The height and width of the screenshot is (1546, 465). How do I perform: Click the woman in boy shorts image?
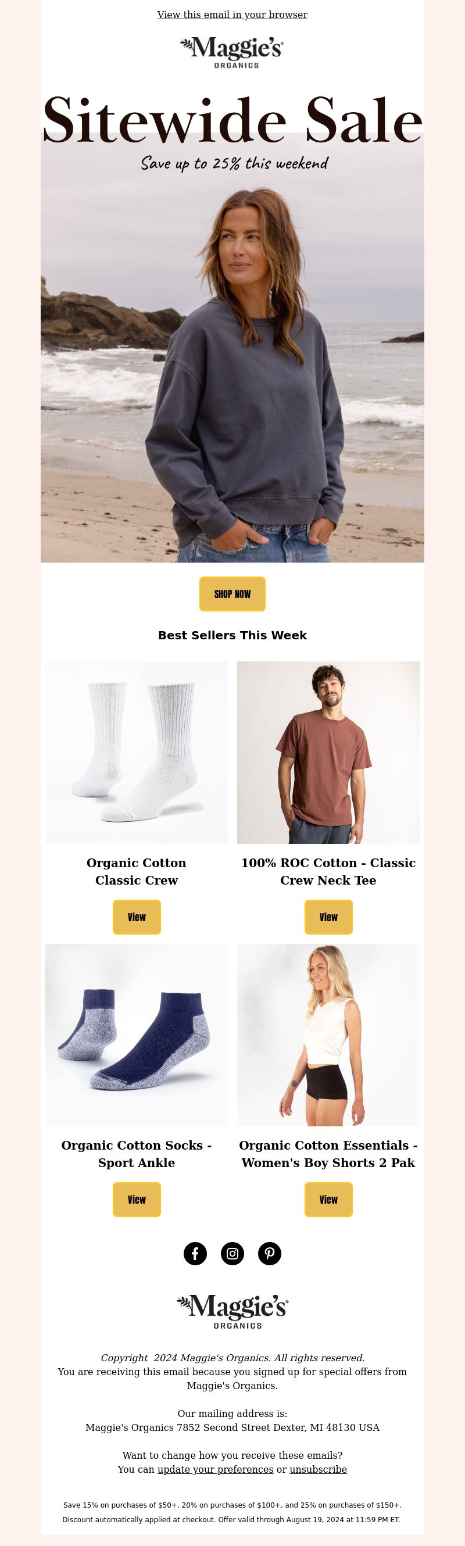coord(328,1035)
